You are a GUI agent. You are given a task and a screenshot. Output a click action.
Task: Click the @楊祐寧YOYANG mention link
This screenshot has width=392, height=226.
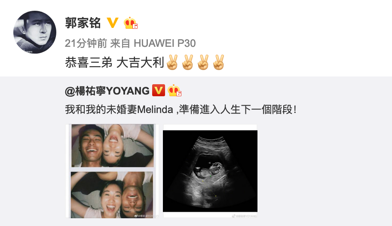coord(107,91)
